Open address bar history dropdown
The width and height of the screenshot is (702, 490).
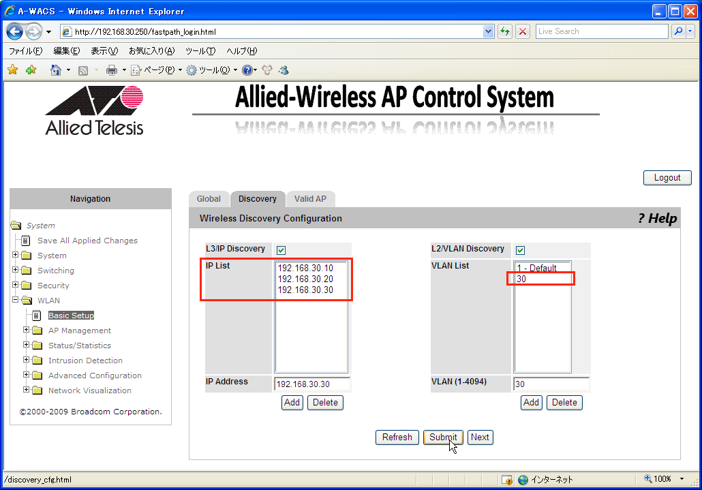pos(489,32)
